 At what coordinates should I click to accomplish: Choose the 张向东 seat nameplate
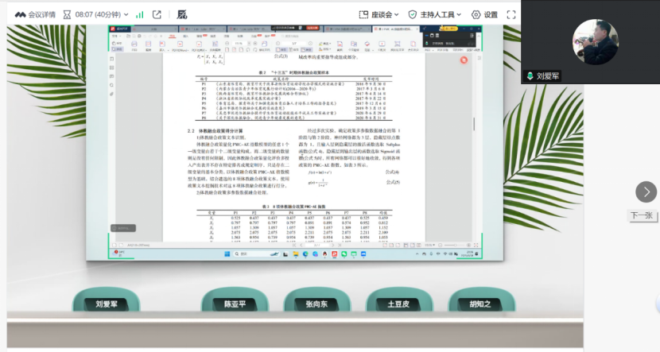point(316,304)
